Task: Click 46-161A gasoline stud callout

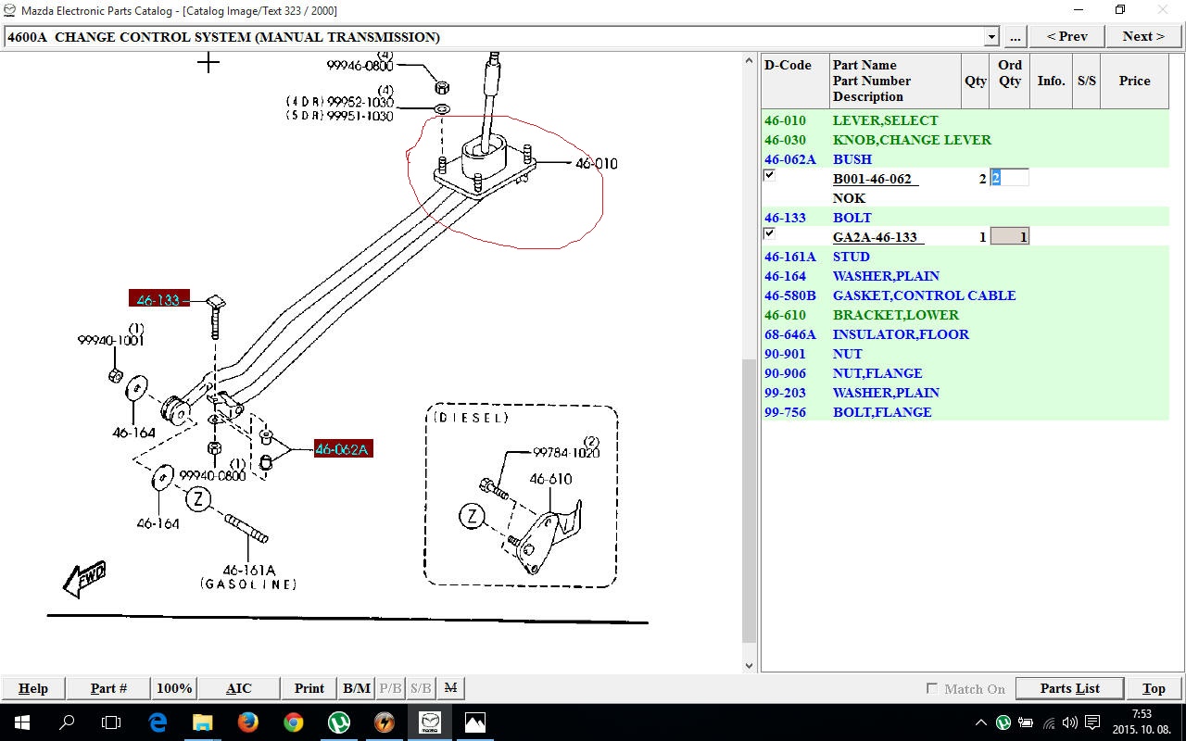Action: 248,570
